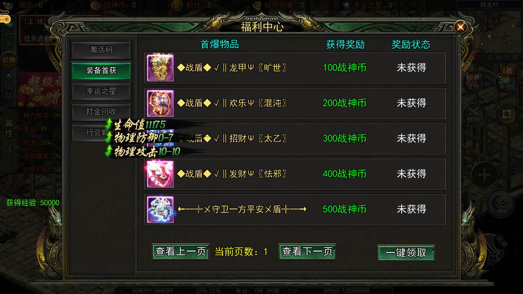Viewport: 523px width, 294px height.
Task: Toggle the 切换 switch button
Action: 9,60
